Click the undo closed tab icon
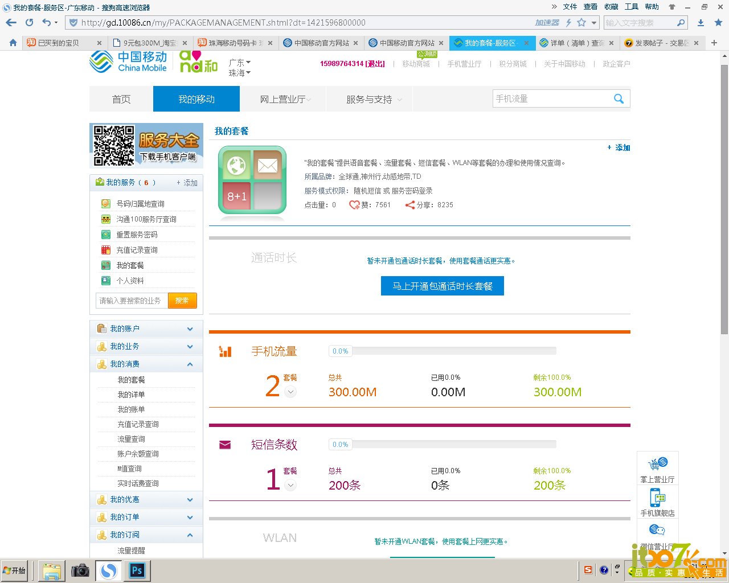The height and width of the screenshot is (583, 729). tap(47, 23)
